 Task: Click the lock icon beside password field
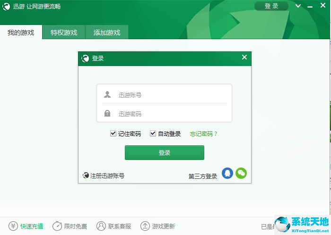(107, 113)
